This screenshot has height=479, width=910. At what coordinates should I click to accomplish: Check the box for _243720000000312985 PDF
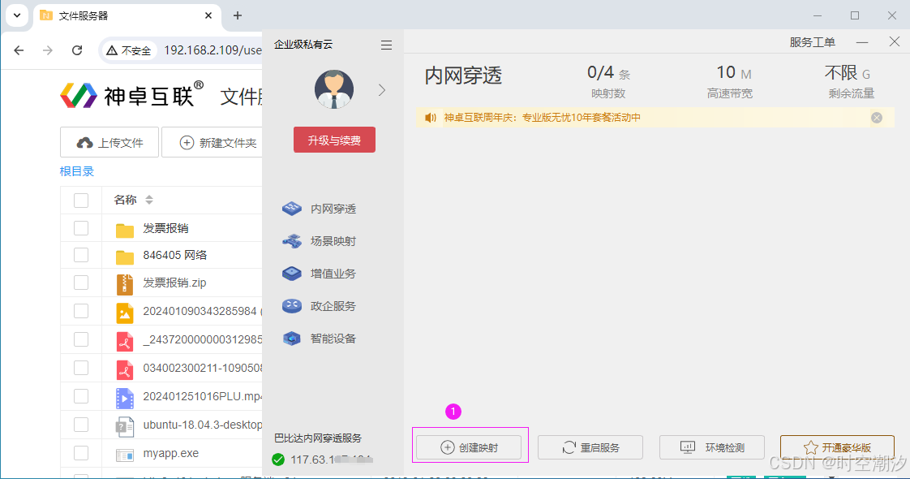(81, 339)
